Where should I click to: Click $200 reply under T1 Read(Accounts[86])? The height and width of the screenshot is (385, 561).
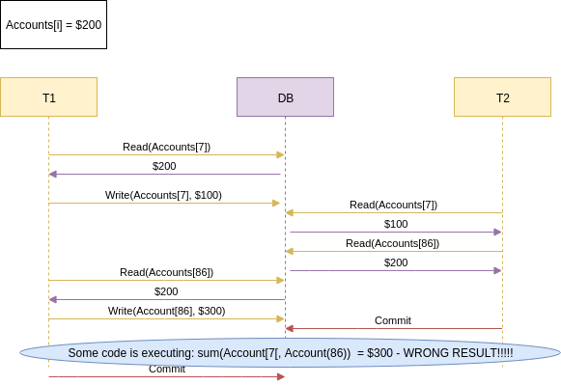pyautogui.click(x=166, y=291)
